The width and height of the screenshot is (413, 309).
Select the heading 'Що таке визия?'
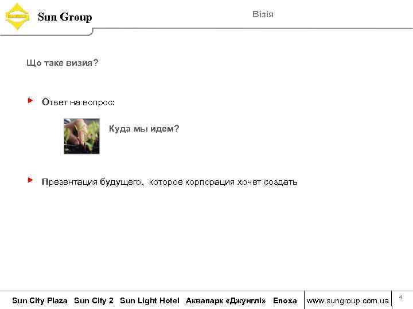point(62,63)
